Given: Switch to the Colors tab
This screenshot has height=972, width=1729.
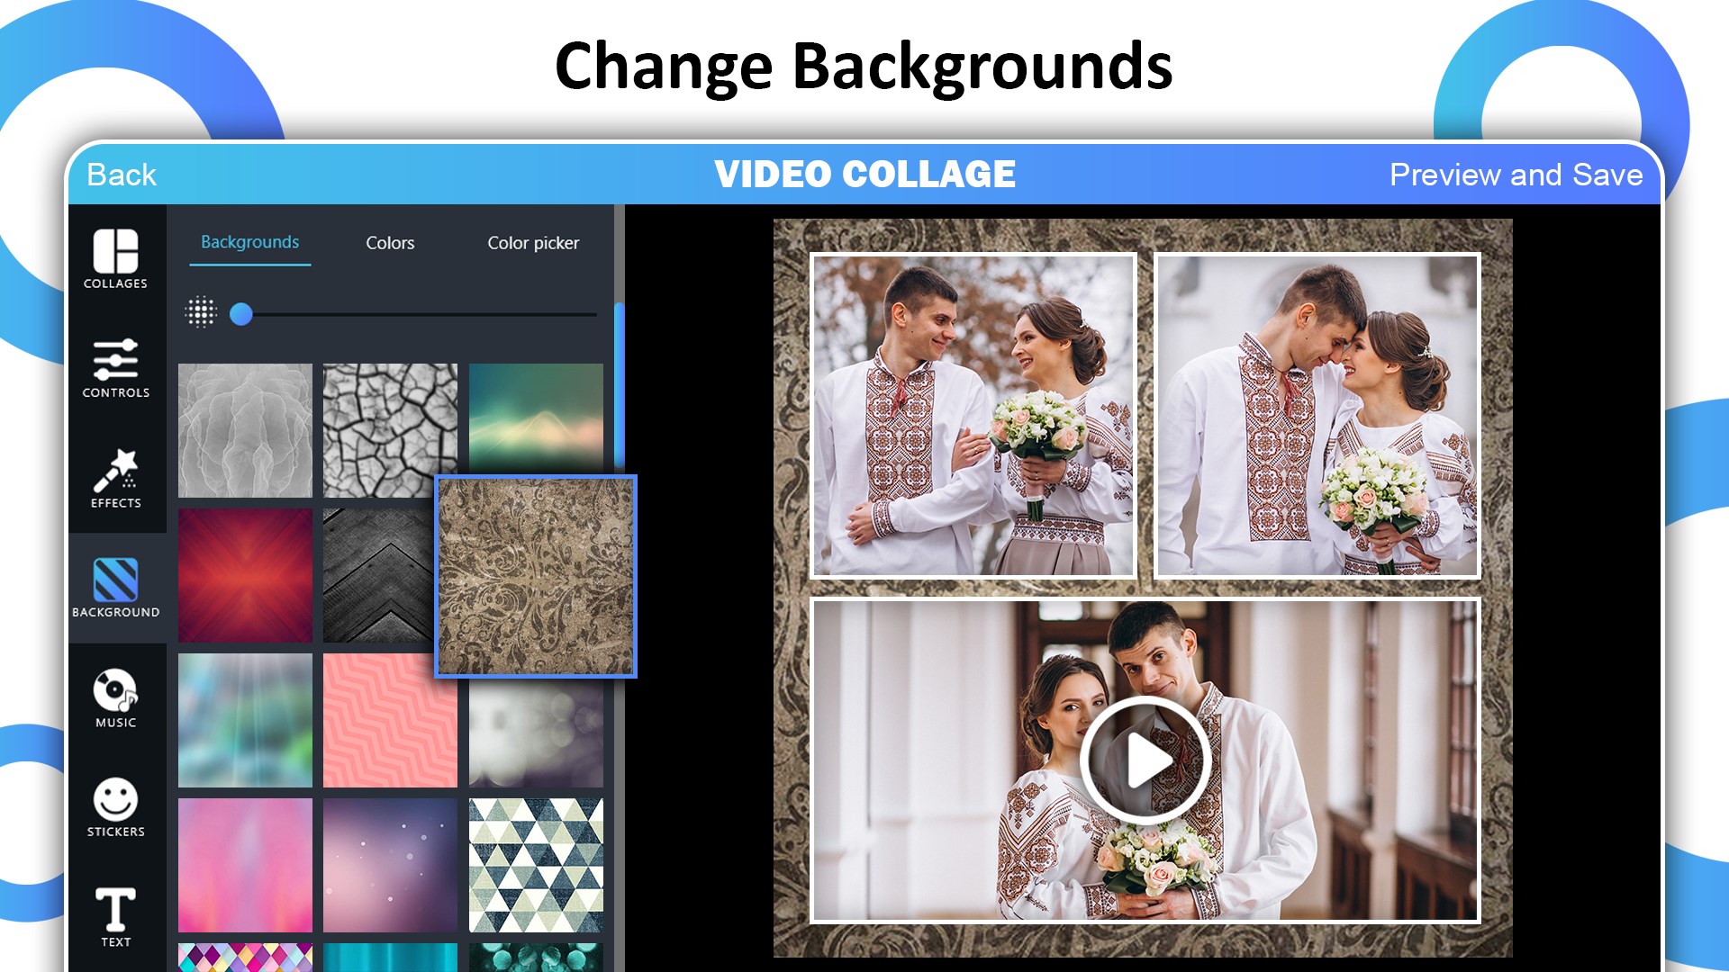Looking at the screenshot, I should pos(390,243).
